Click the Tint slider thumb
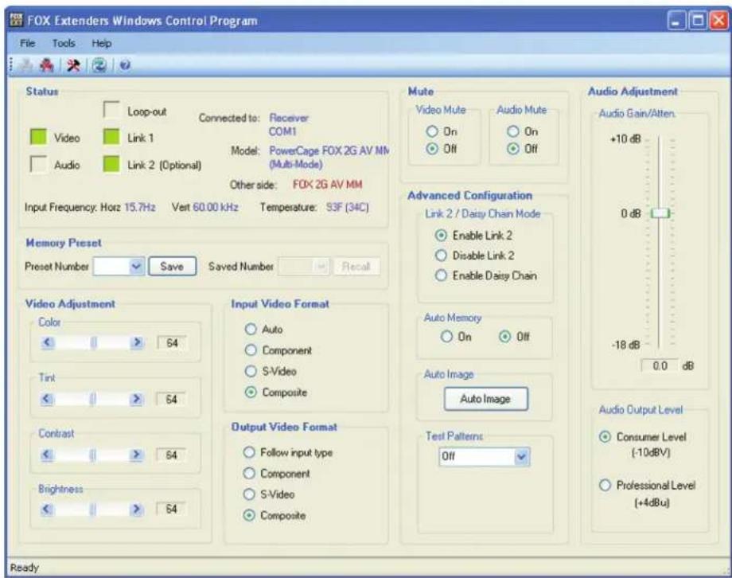This screenshot has width=732, height=578. tap(93, 399)
